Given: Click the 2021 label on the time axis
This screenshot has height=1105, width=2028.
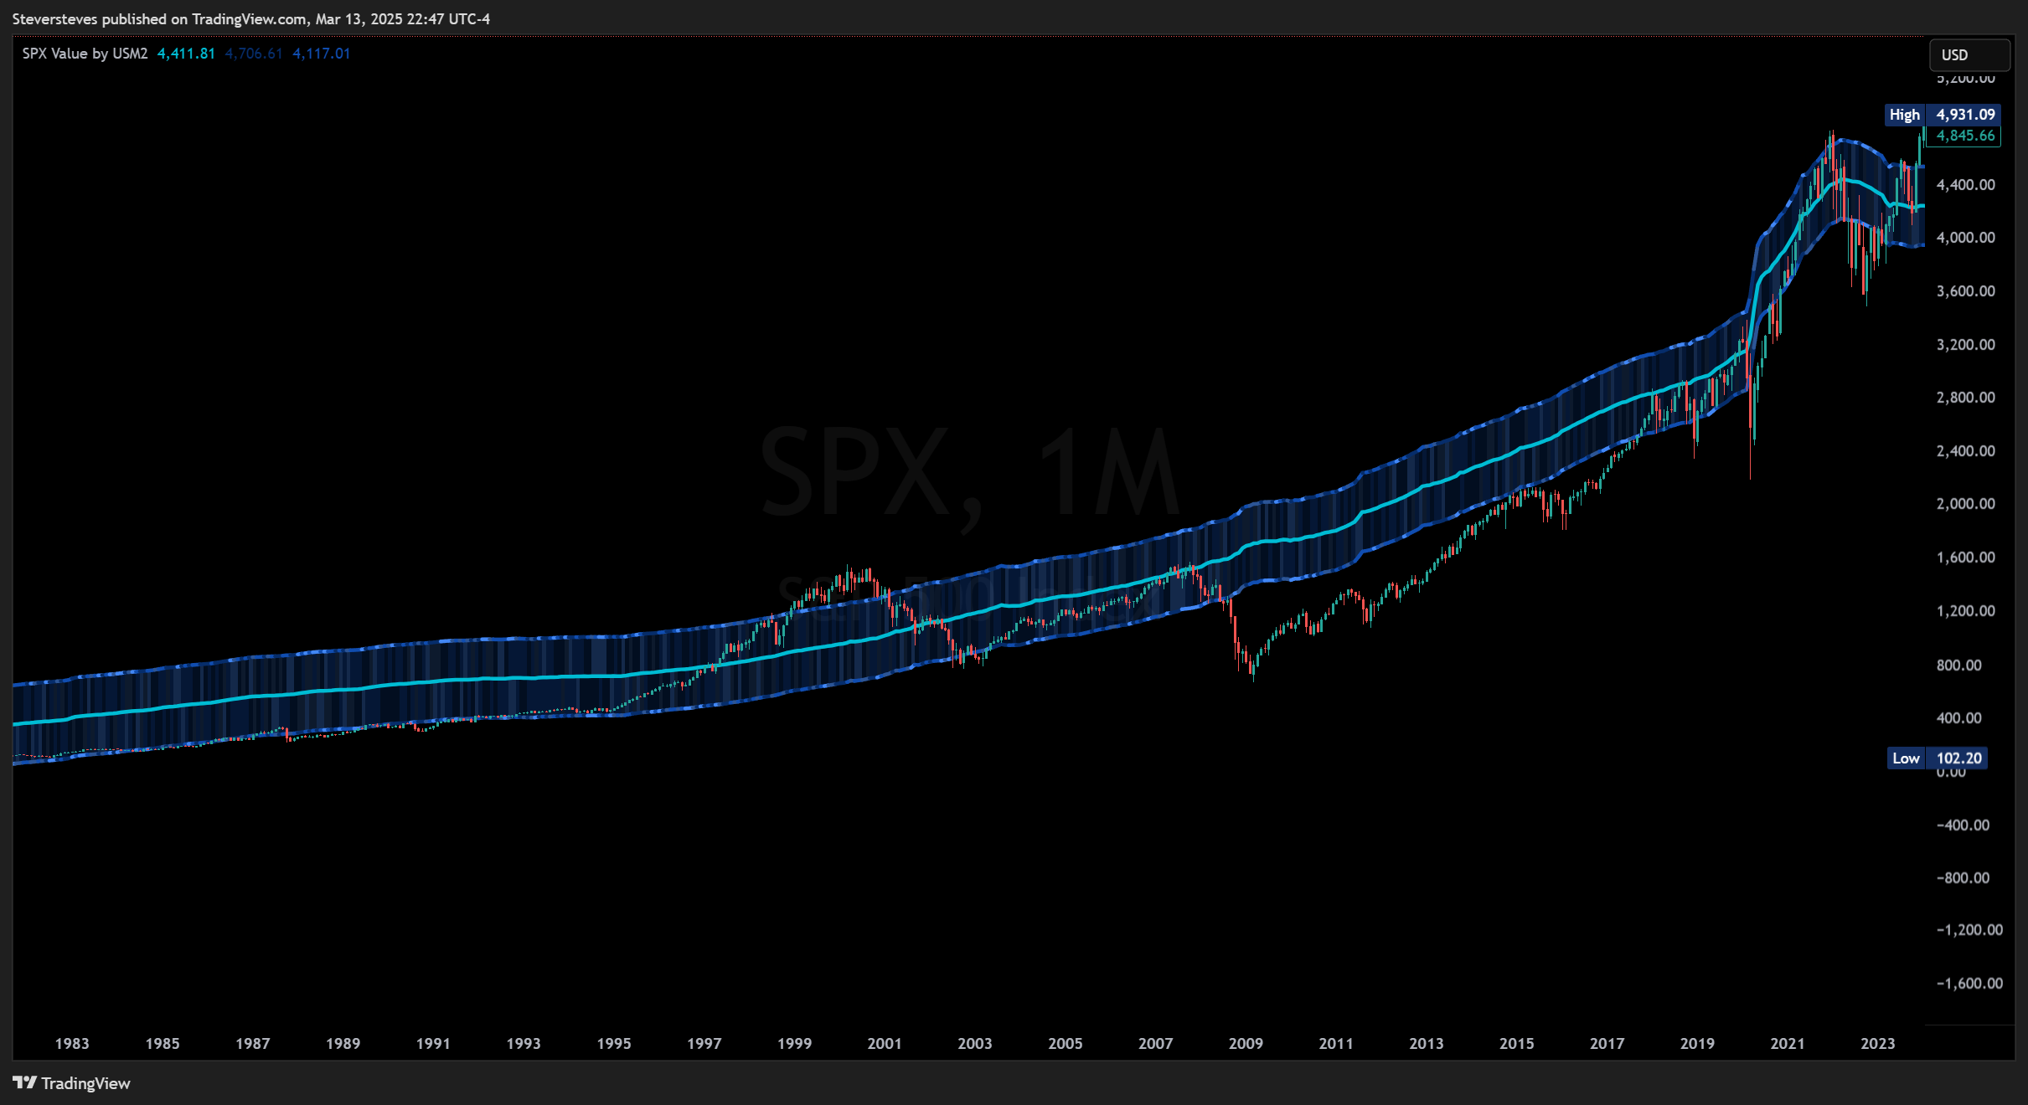Looking at the screenshot, I should [1788, 1044].
